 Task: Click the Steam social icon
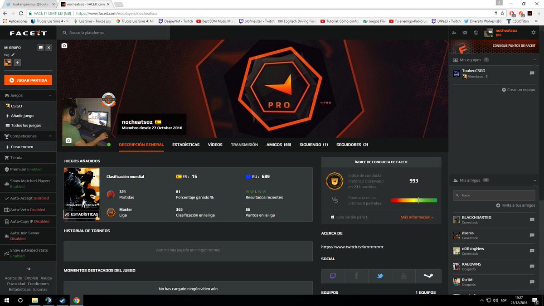tap(428, 276)
